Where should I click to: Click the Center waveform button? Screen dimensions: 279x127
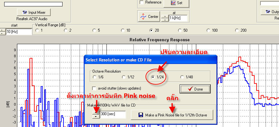coord(149,17)
